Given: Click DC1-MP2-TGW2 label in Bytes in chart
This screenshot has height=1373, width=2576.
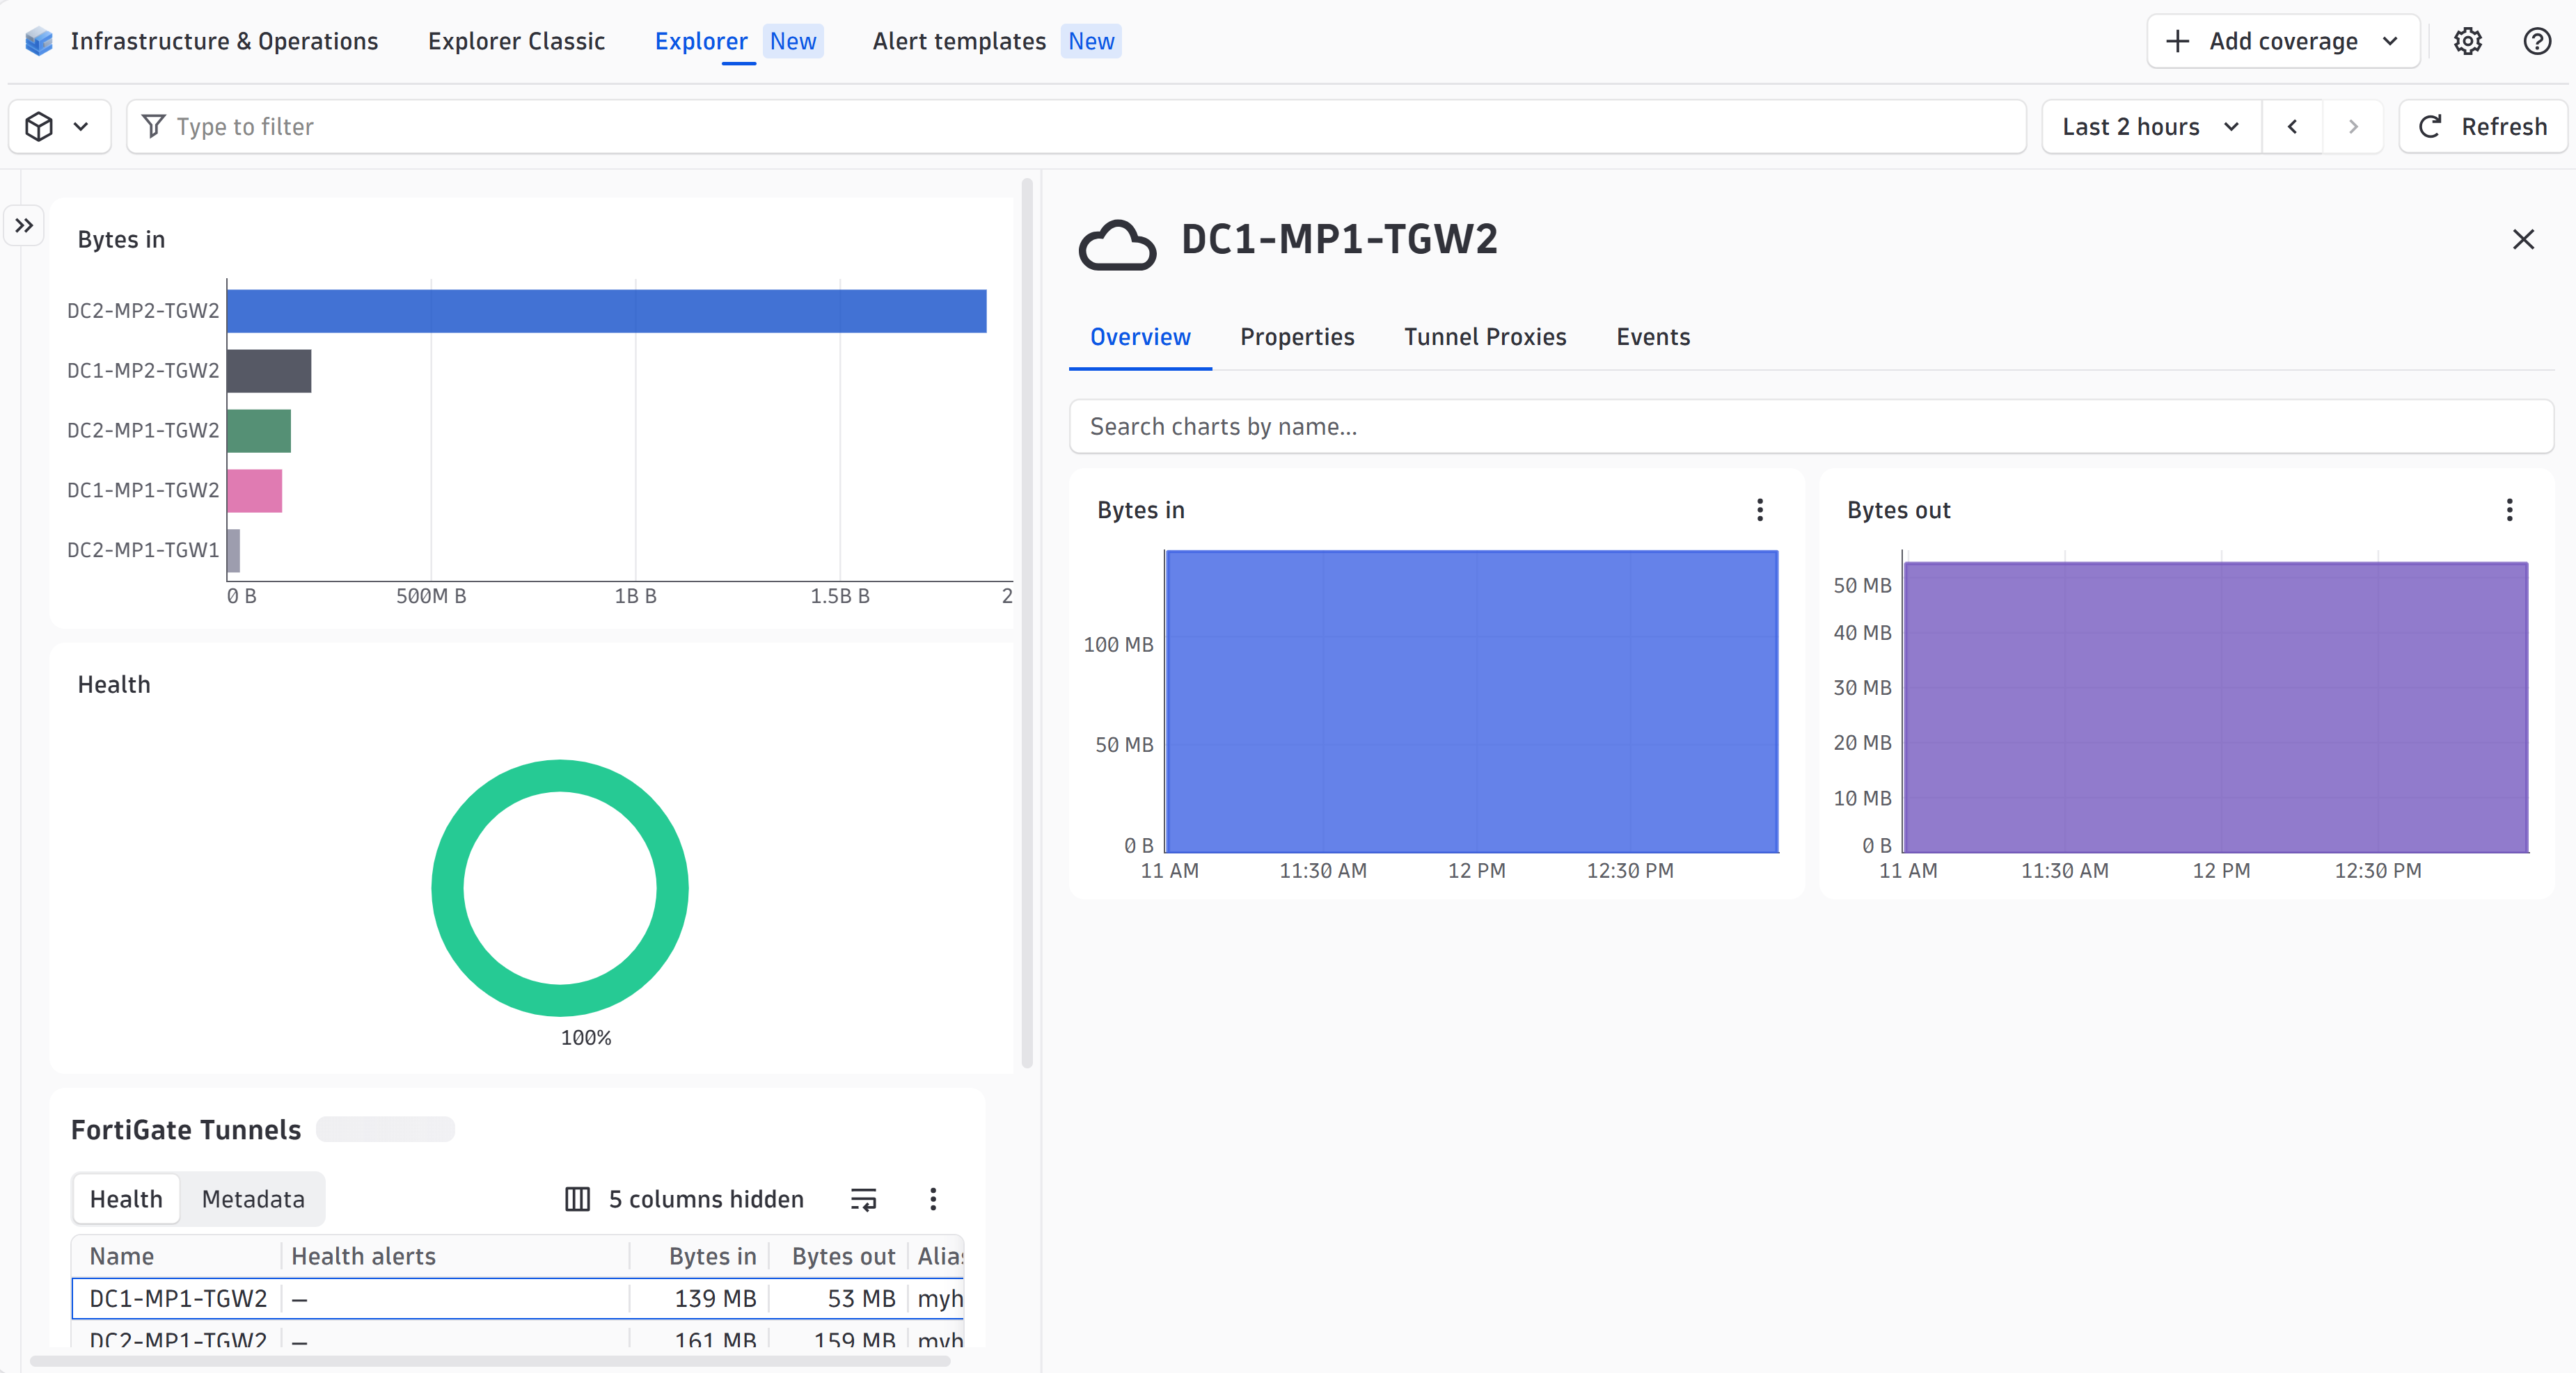Looking at the screenshot, I should coord(143,371).
